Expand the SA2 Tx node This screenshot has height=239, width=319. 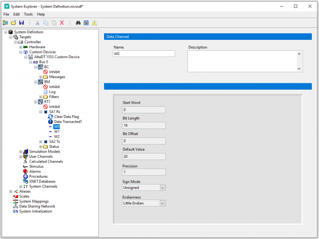(41, 142)
